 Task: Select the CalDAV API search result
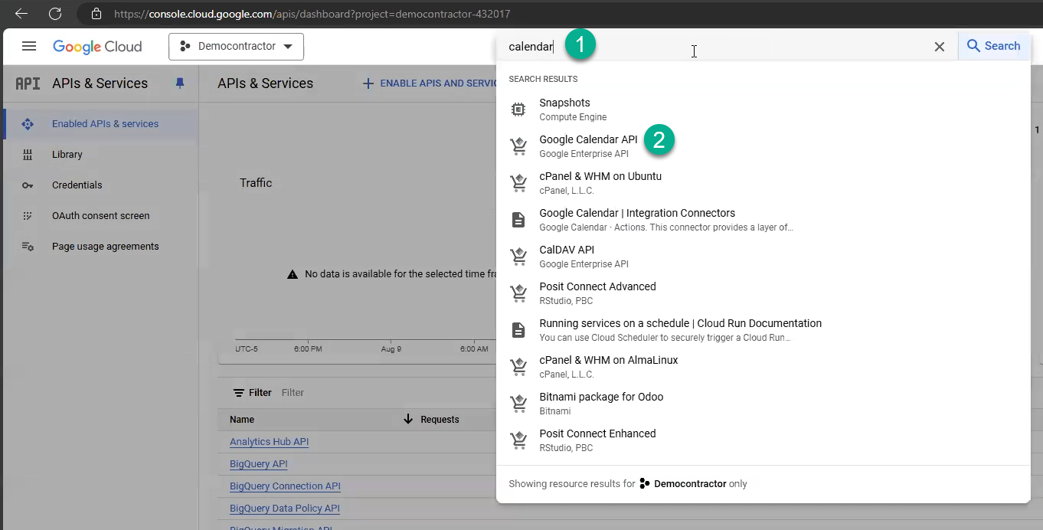(x=763, y=257)
